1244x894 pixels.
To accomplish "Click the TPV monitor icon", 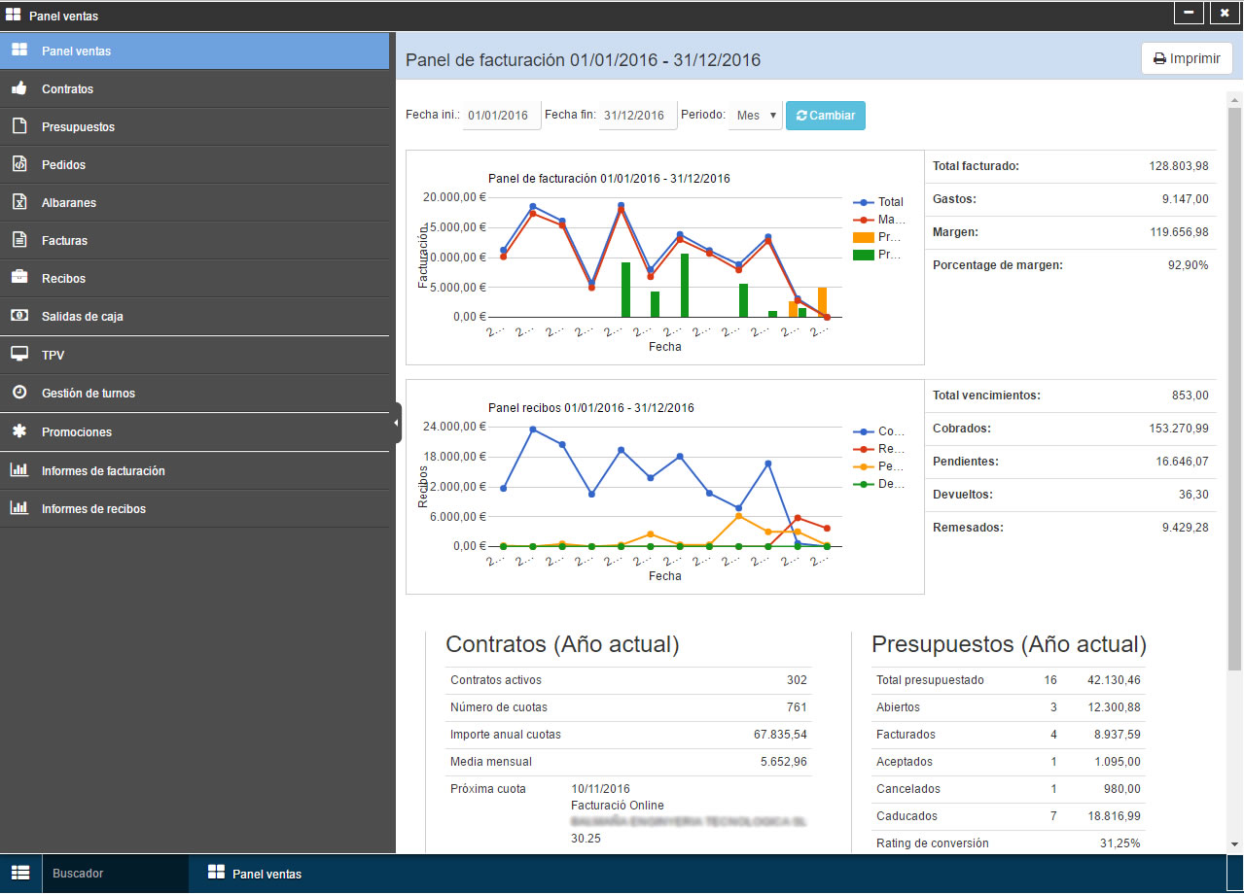I will pyautogui.click(x=19, y=355).
